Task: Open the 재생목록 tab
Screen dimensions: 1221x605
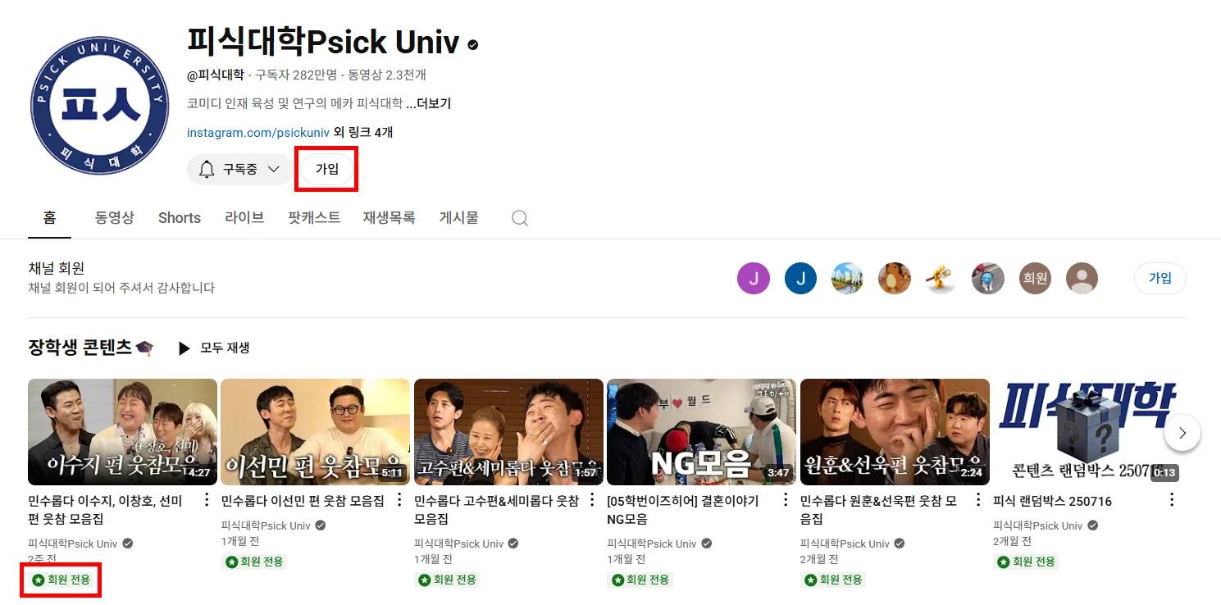Action: coord(390,218)
